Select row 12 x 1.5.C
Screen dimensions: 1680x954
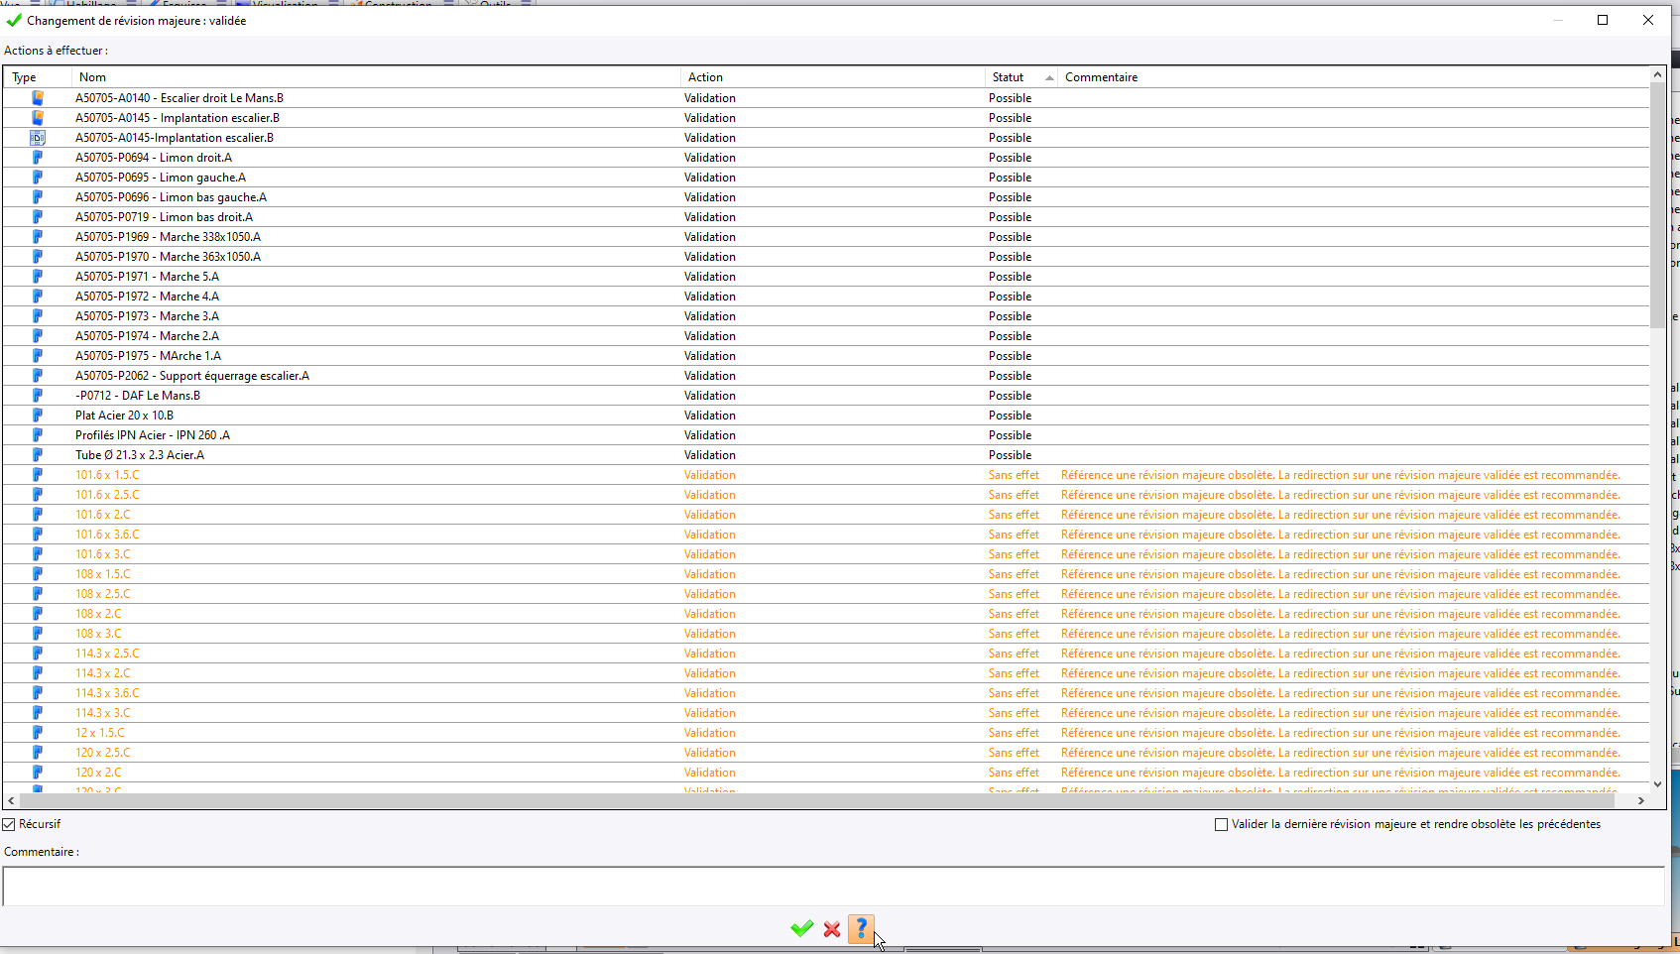point(826,733)
